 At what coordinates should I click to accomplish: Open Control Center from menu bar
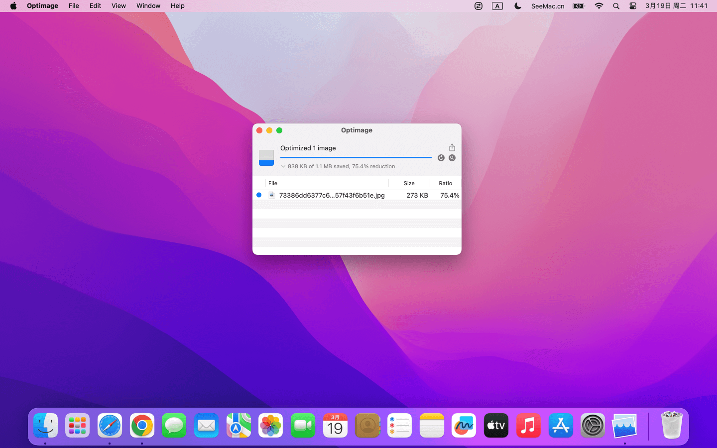tap(633, 6)
